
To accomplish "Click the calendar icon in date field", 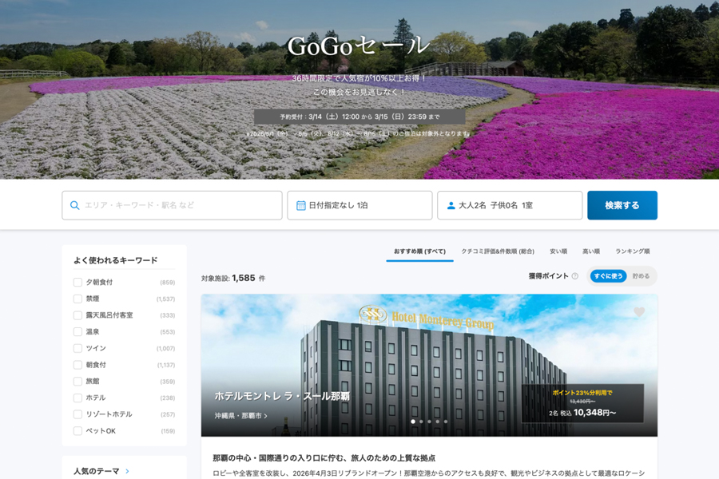I will 300,205.
